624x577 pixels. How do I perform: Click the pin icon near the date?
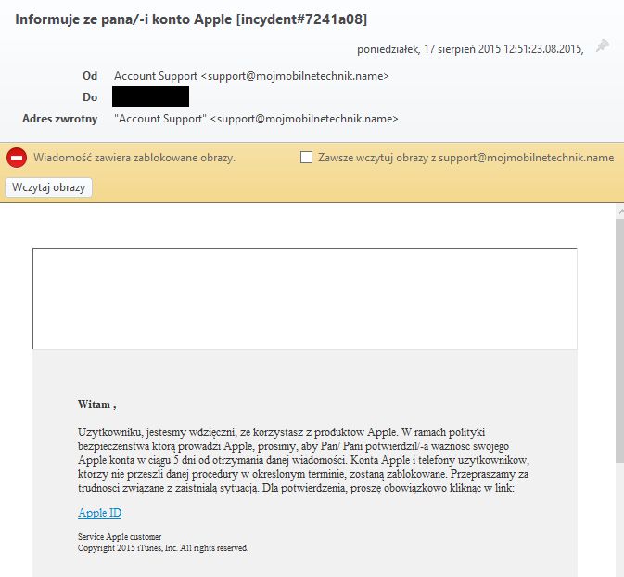[603, 45]
